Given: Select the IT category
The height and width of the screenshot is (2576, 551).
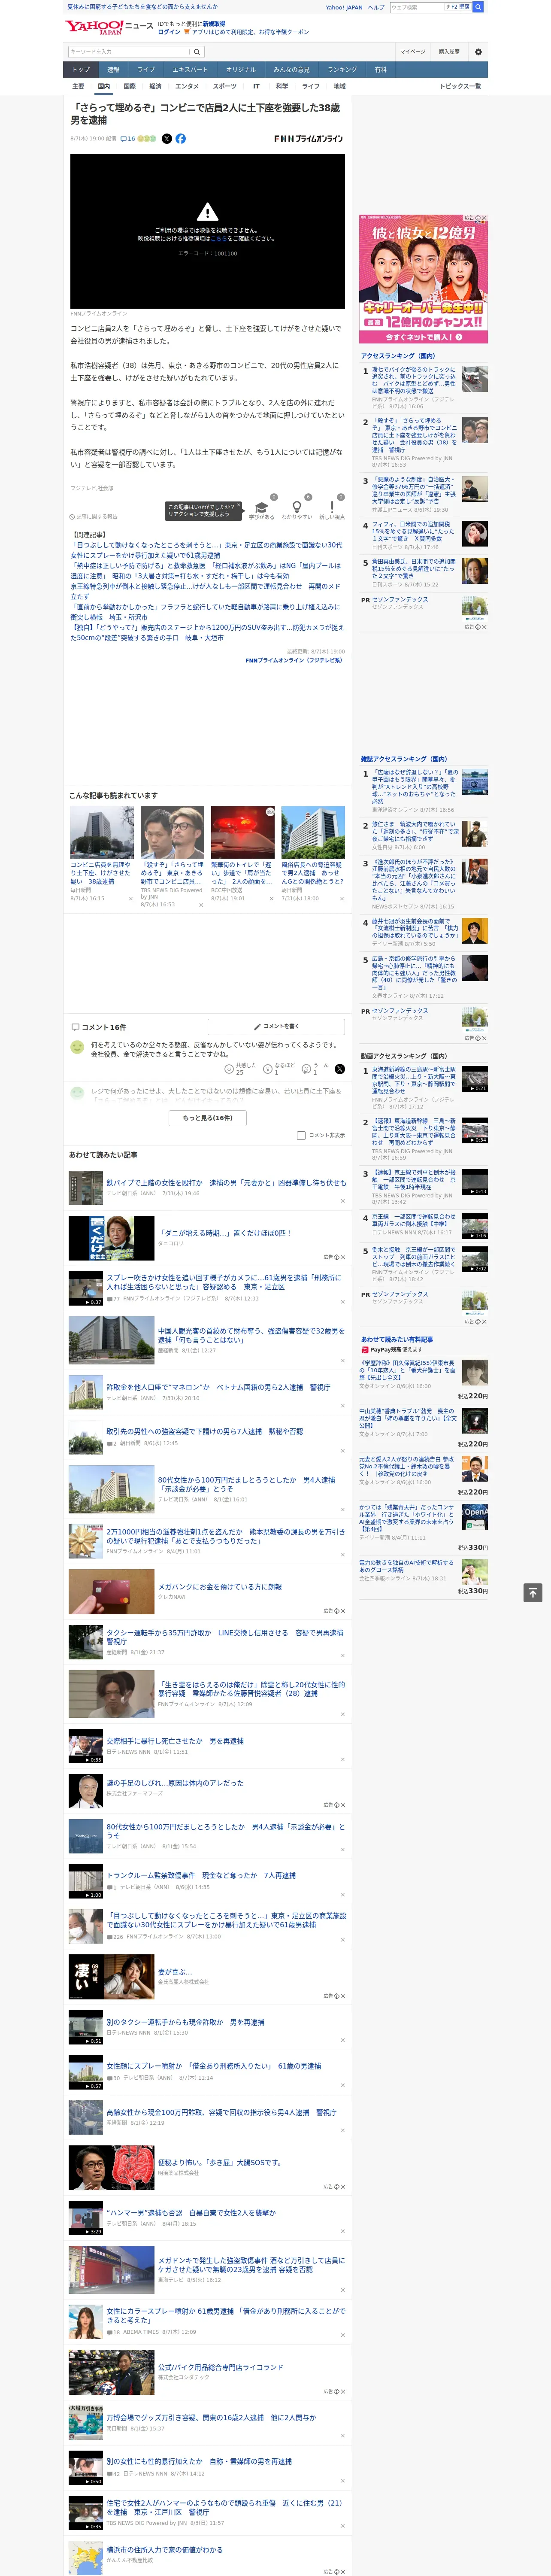Looking at the screenshot, I should [256, 86].
